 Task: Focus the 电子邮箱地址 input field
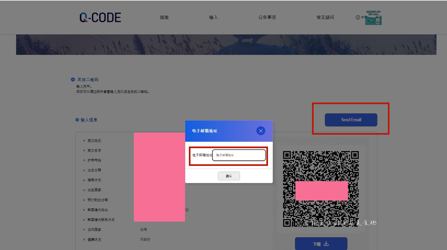(x=239, y=155)
